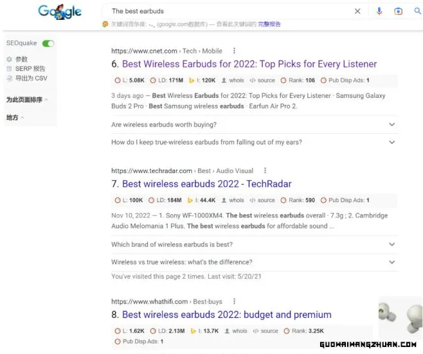Expand the 为此页面排序 section

pos(27,100)
